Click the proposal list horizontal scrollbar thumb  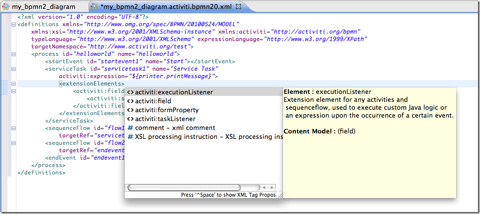(x=184, y=187)
